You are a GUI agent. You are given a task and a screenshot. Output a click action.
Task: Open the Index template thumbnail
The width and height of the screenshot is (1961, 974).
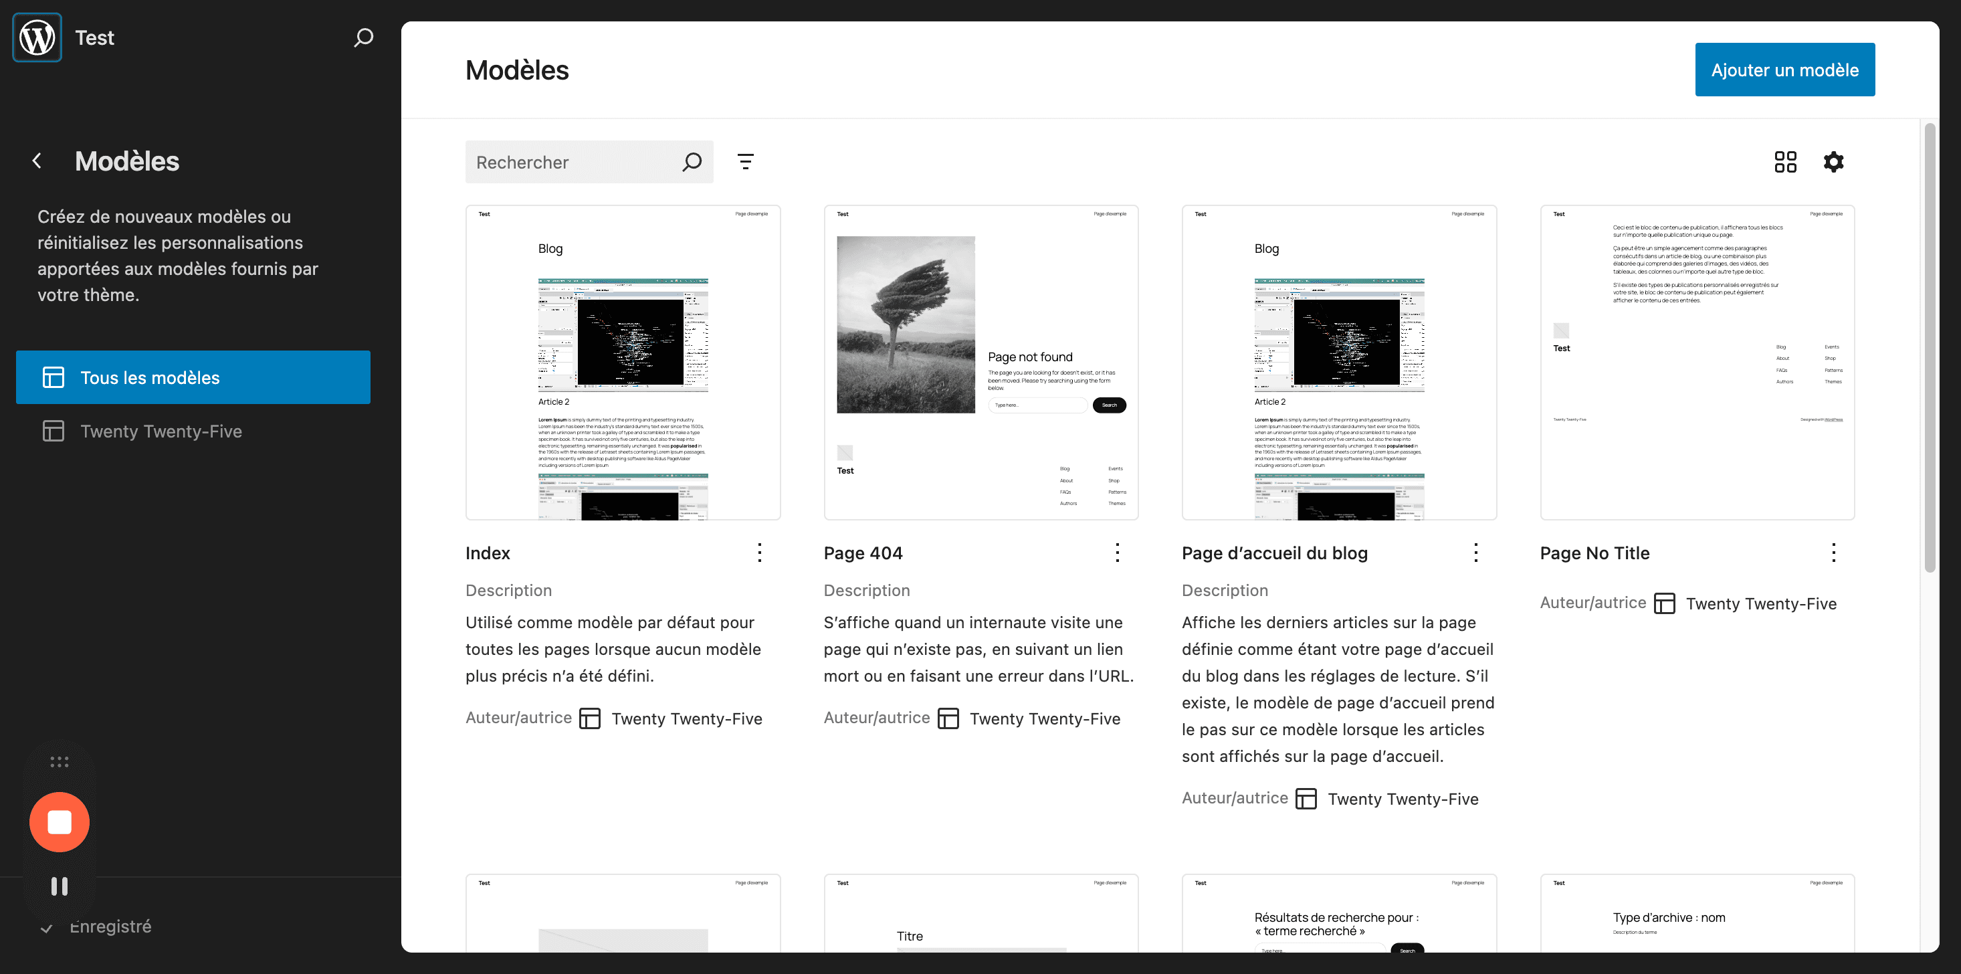click(623, 363)
